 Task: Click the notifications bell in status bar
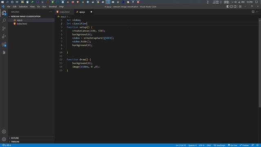tap(257, 145)
